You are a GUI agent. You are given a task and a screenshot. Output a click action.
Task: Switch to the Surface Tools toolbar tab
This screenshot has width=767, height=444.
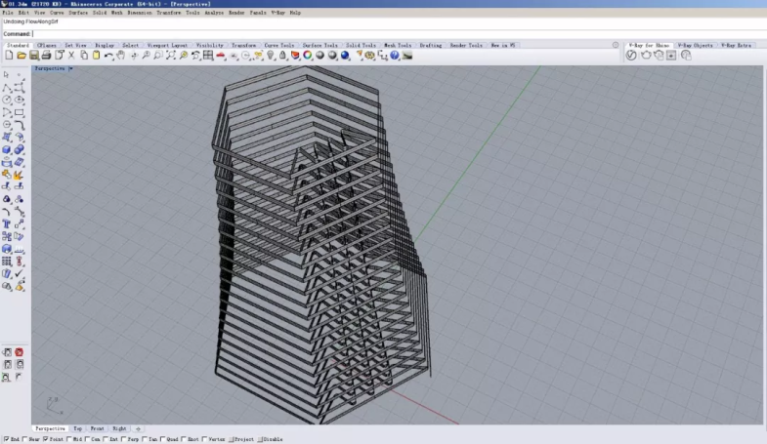pos(320,45)
